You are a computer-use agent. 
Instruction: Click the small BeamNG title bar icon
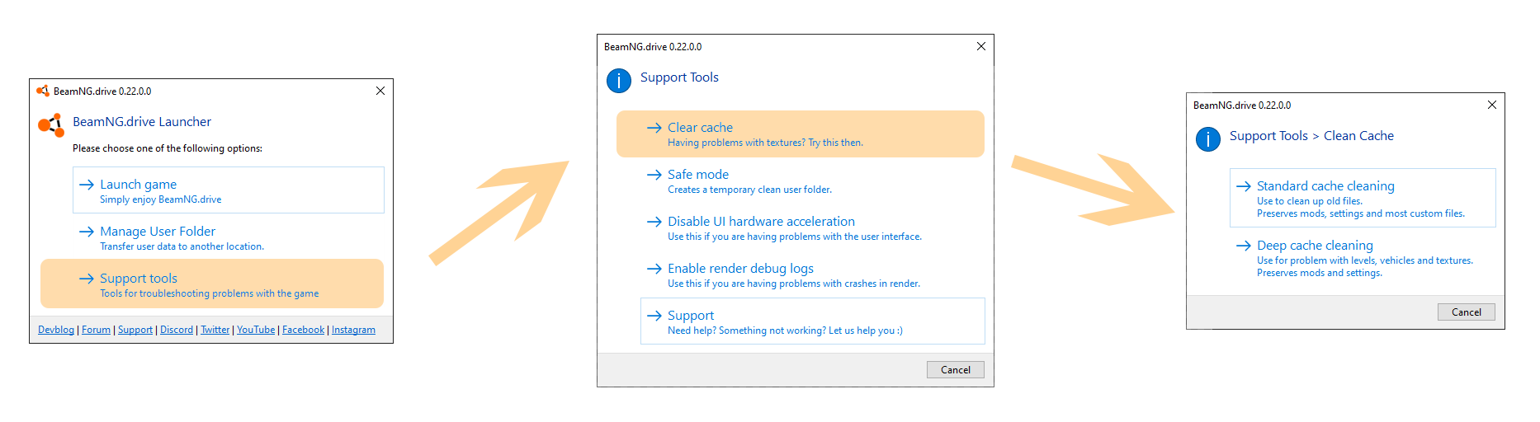coord(43,91)
